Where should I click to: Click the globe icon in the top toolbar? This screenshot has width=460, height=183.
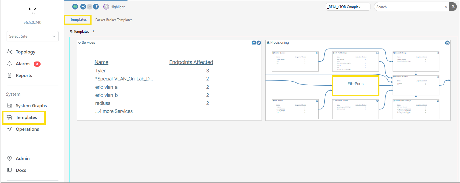click(75, 7)
